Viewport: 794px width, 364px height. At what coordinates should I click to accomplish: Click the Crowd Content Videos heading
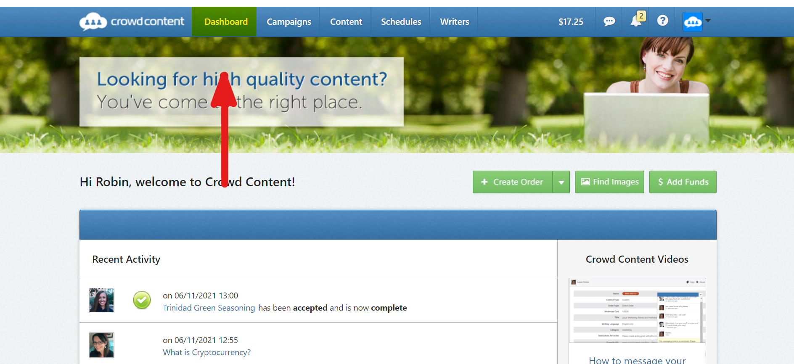[x=637, y=259]
